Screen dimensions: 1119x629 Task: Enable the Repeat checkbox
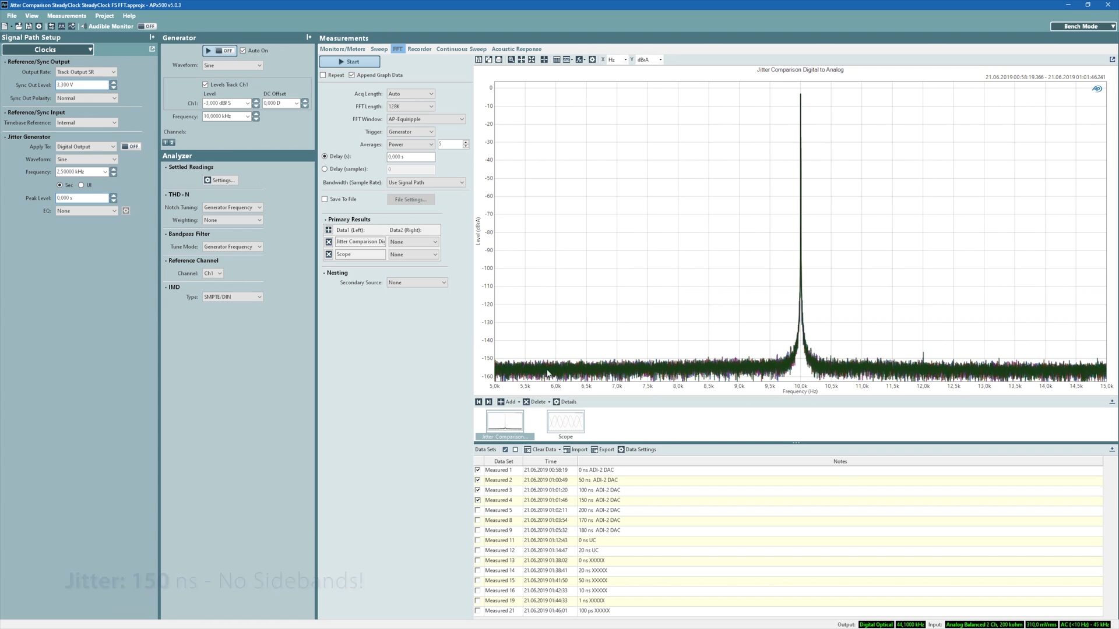click(323, 75)
